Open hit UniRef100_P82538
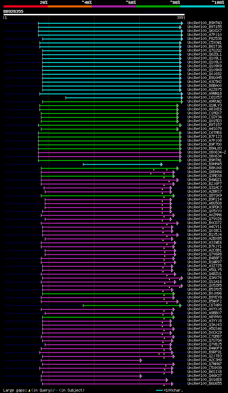228x393 pixels. click(x=204, y=38)
